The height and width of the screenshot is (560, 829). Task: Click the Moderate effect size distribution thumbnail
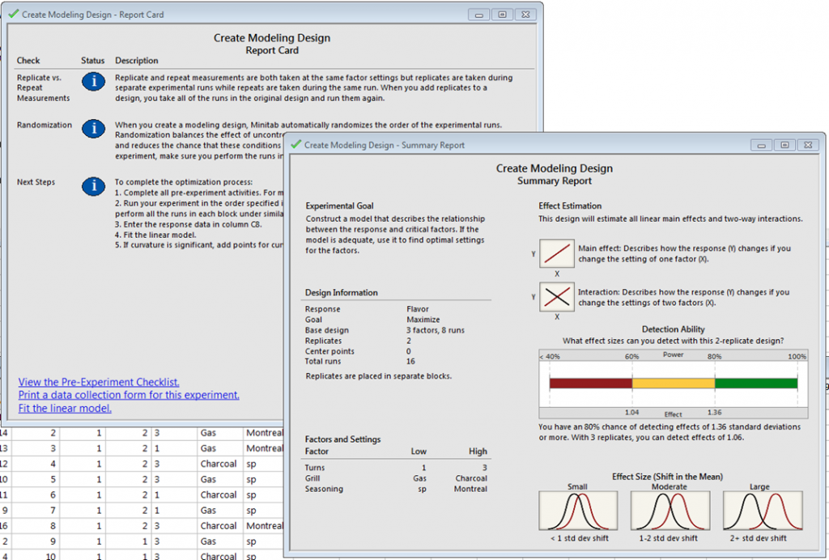pyautogui.click(x=670, y=511)
